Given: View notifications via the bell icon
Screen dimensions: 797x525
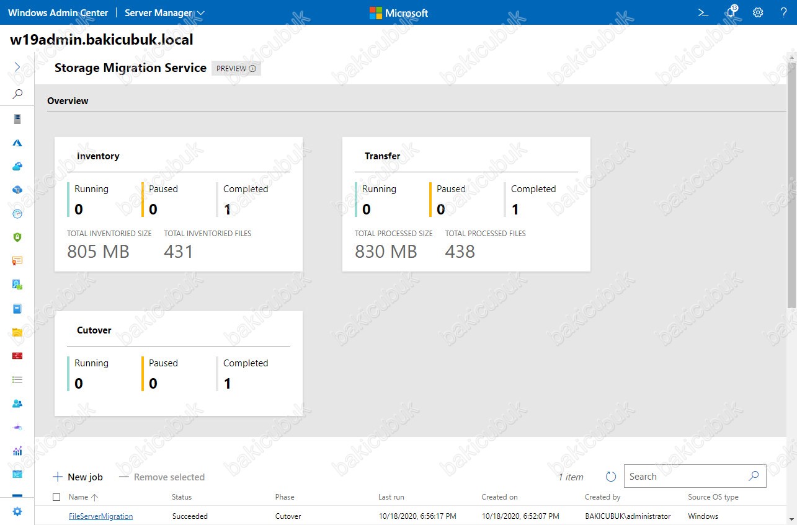Looking at the screenshot, I should point(731,12).
